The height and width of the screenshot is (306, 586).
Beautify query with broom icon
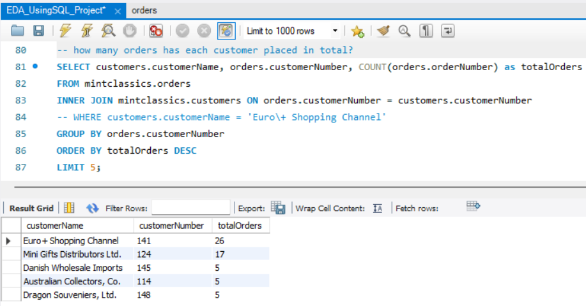383,31
